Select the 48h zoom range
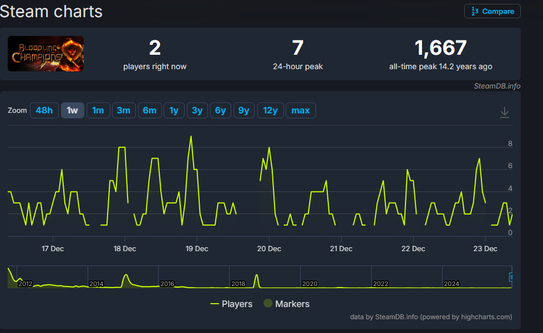 coord(44,111)
